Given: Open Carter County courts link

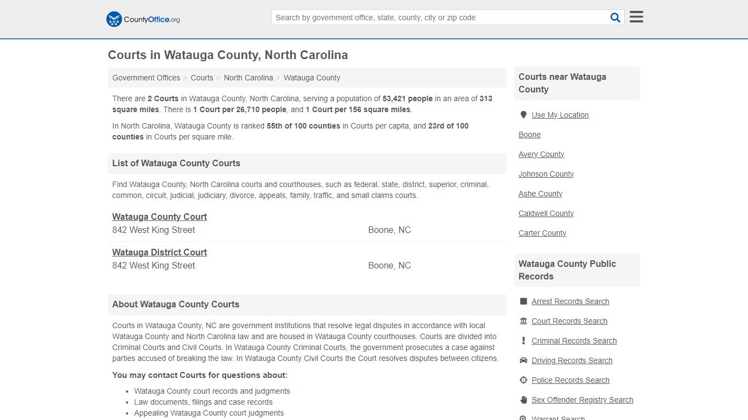Looking at the screenshot, I should click(x=543, y=233).
